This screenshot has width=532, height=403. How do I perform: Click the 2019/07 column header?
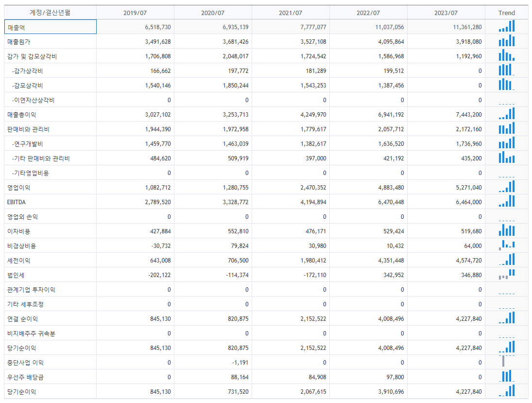(135, 13)
